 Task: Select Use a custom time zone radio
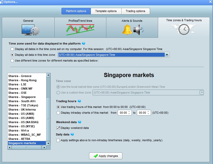tap(58, 92)
